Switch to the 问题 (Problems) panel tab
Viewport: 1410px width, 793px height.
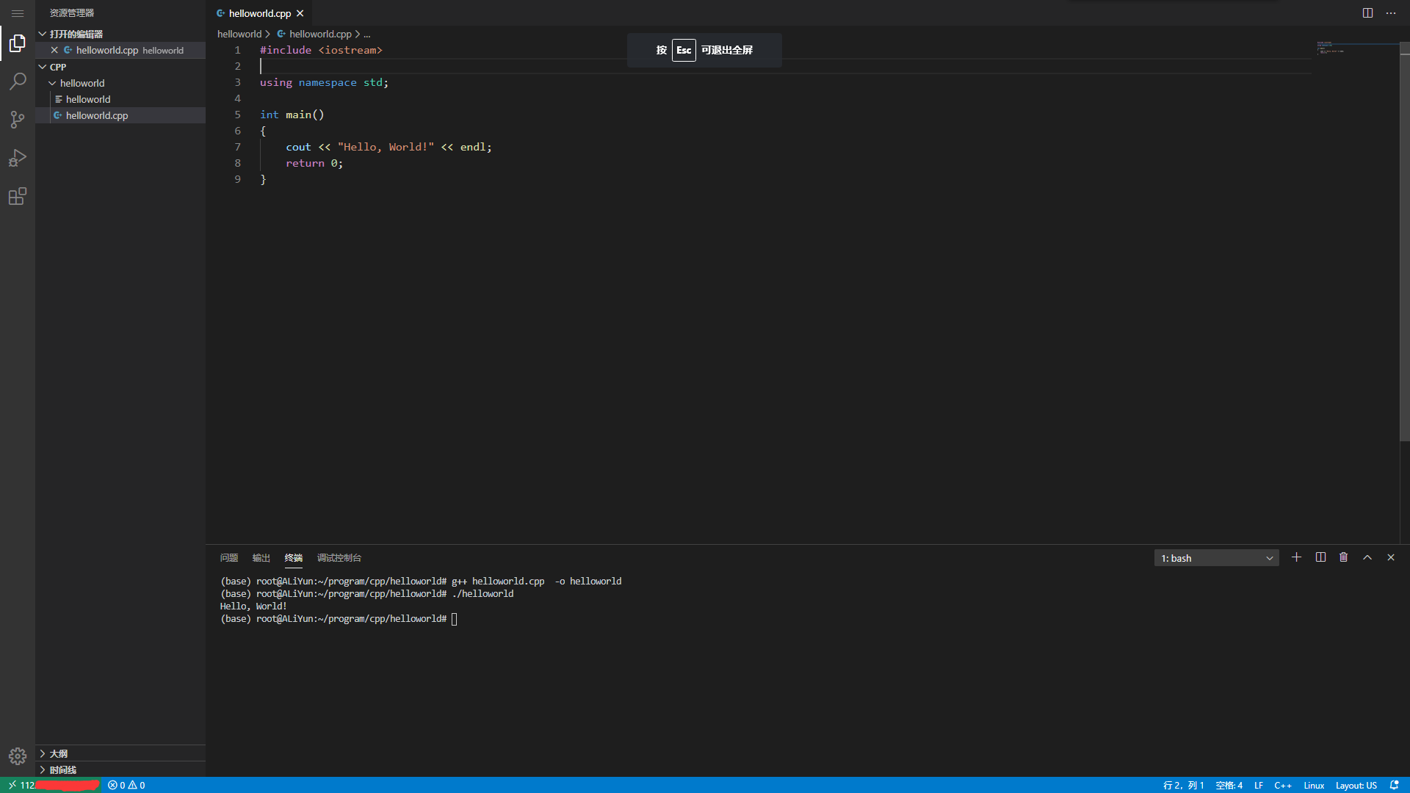[229, 558]
